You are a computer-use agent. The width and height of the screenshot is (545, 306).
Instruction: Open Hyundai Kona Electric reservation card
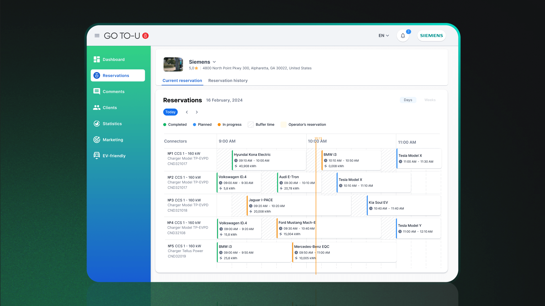(x=269, y=160)
